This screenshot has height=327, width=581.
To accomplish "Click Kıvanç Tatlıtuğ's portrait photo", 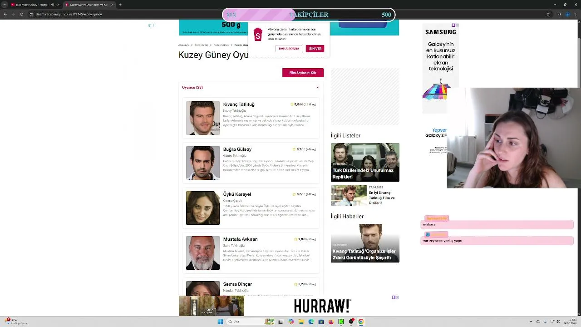I will [203, 118].
